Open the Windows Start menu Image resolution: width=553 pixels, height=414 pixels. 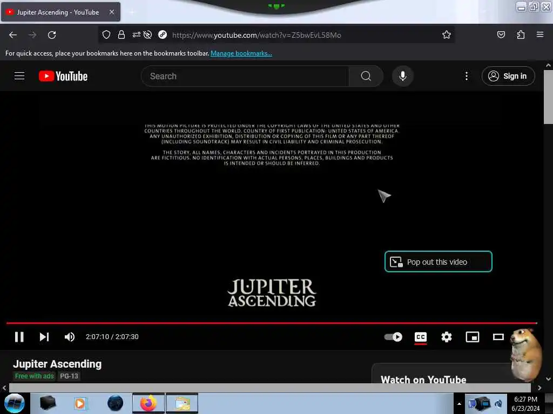coord(15,403)
